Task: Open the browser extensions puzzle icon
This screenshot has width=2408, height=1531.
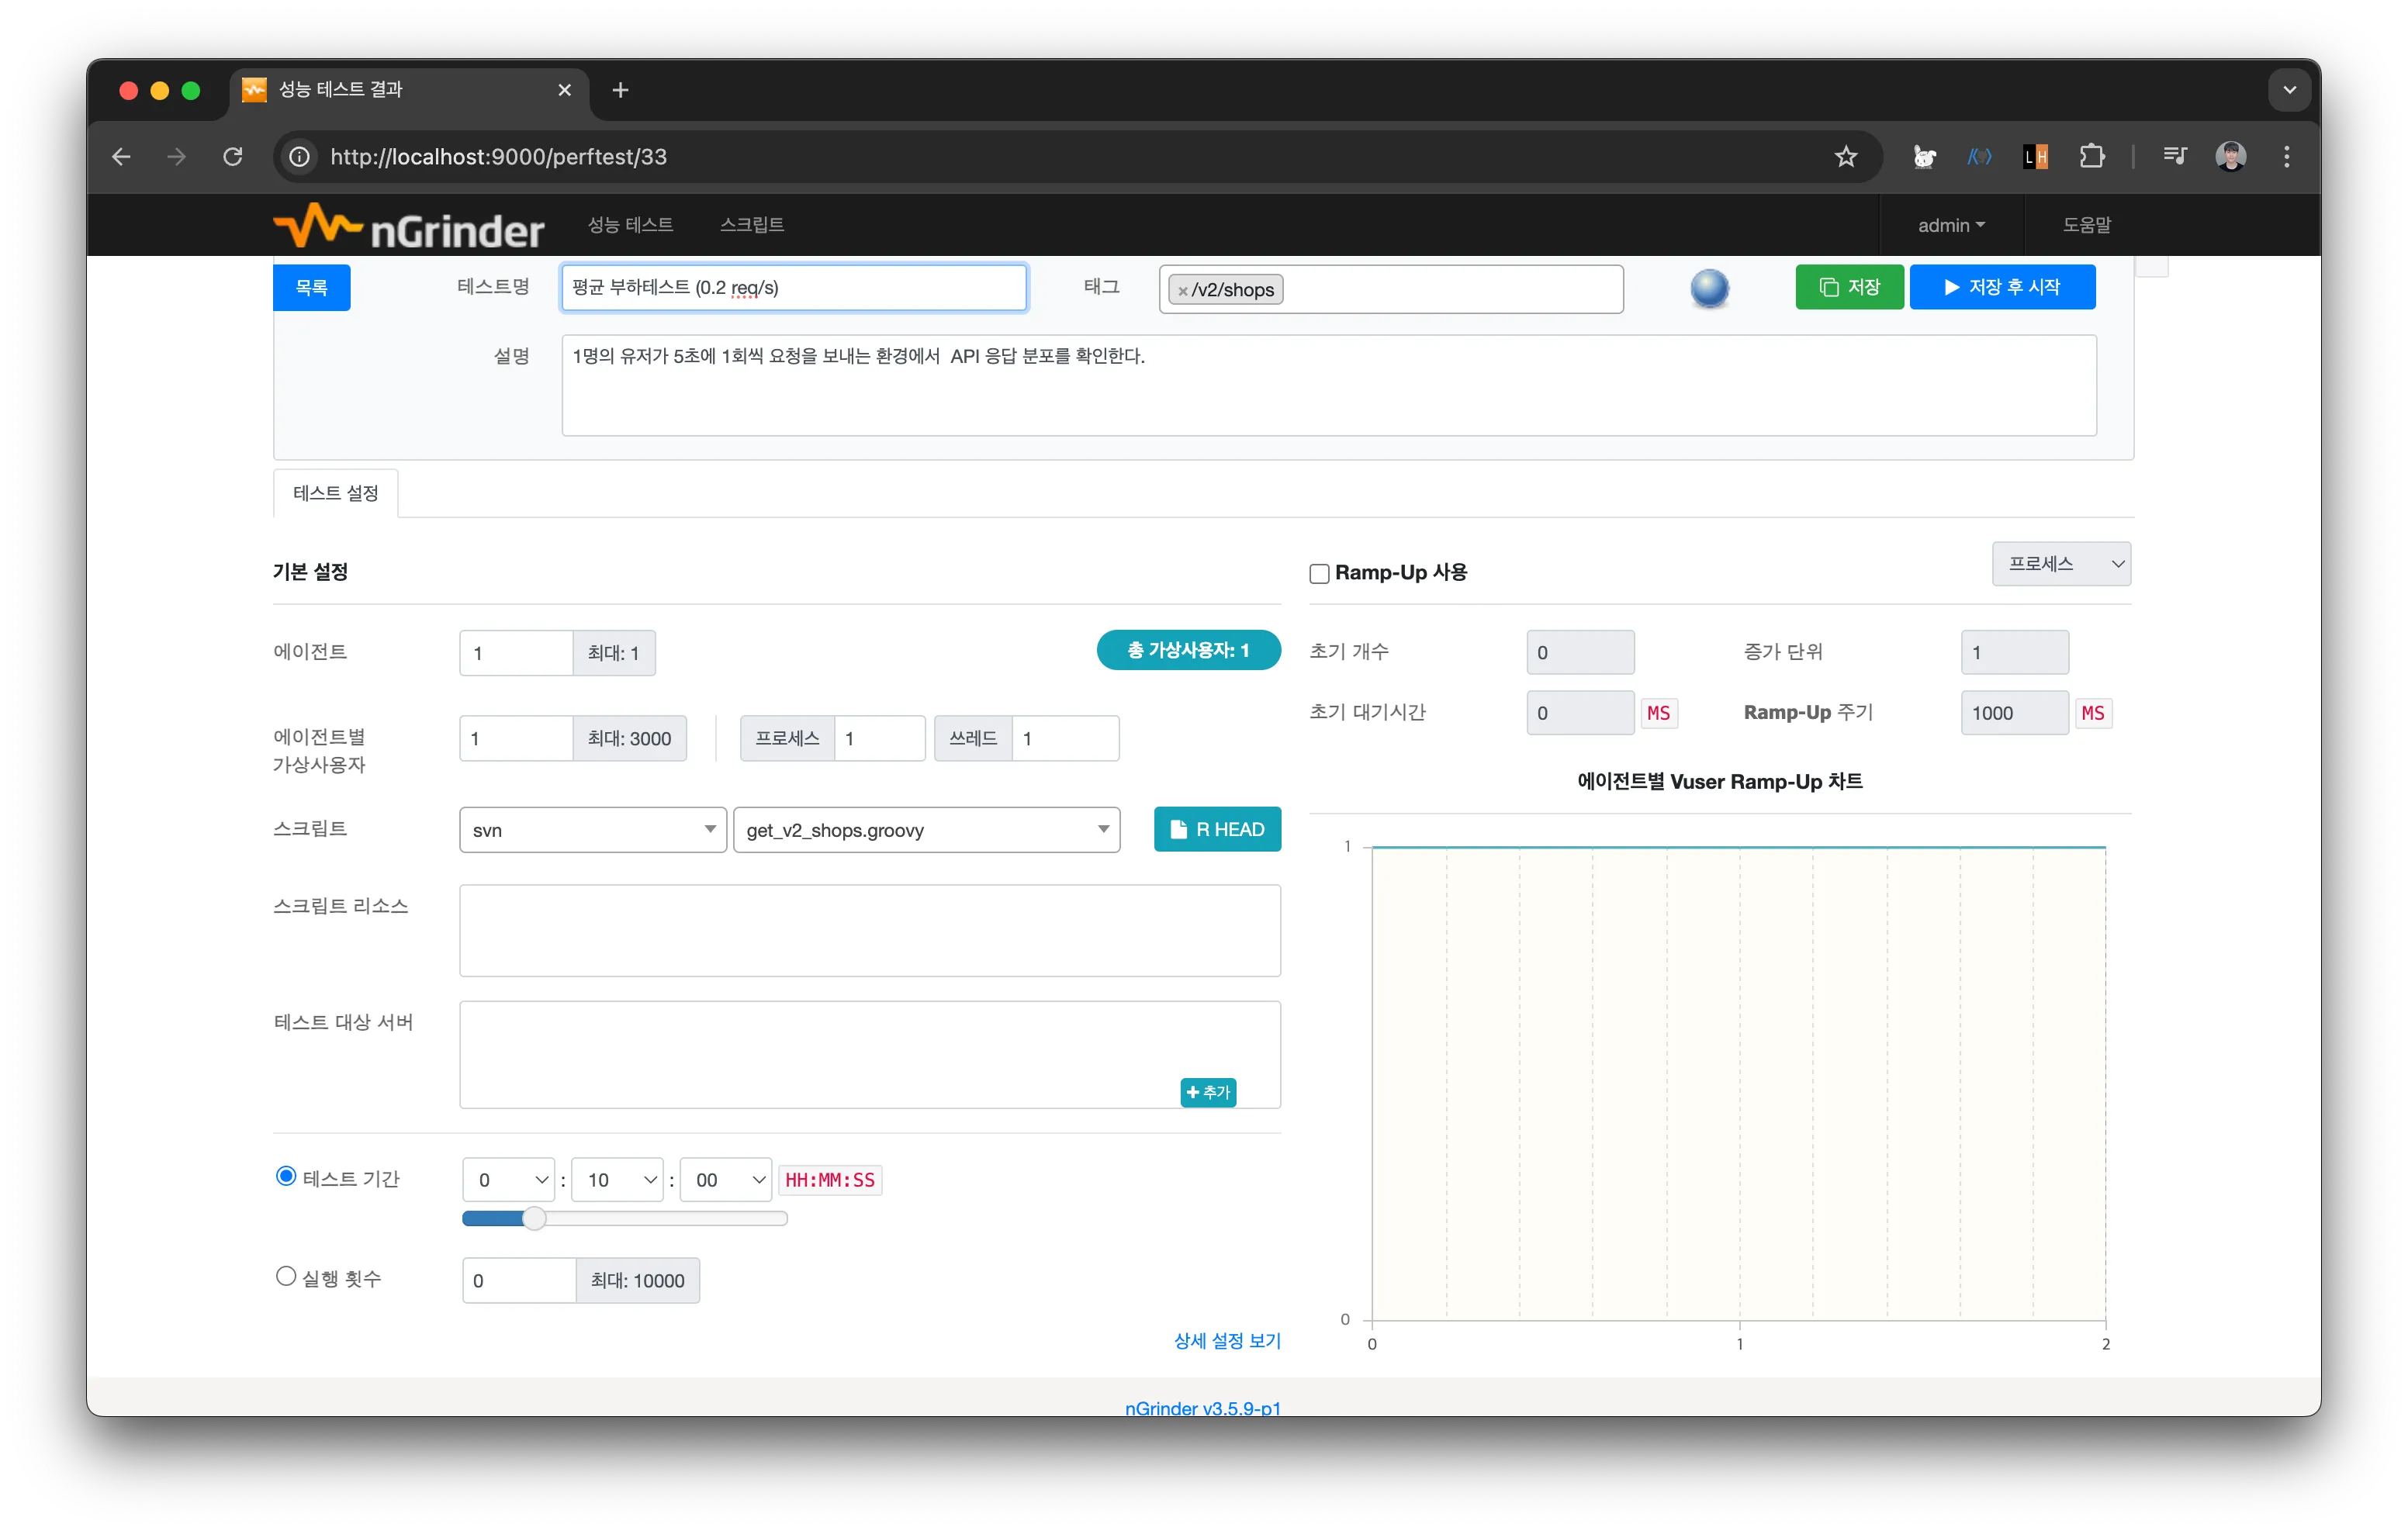Action: coord(2091,157)
